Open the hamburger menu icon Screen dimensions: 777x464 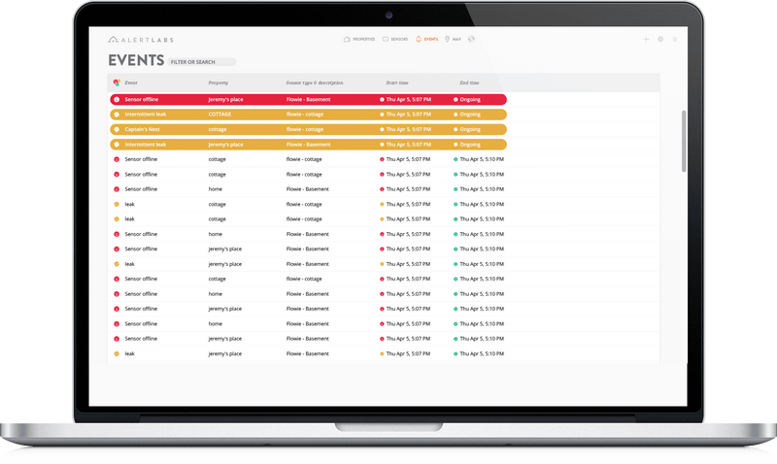pos(674,39)
